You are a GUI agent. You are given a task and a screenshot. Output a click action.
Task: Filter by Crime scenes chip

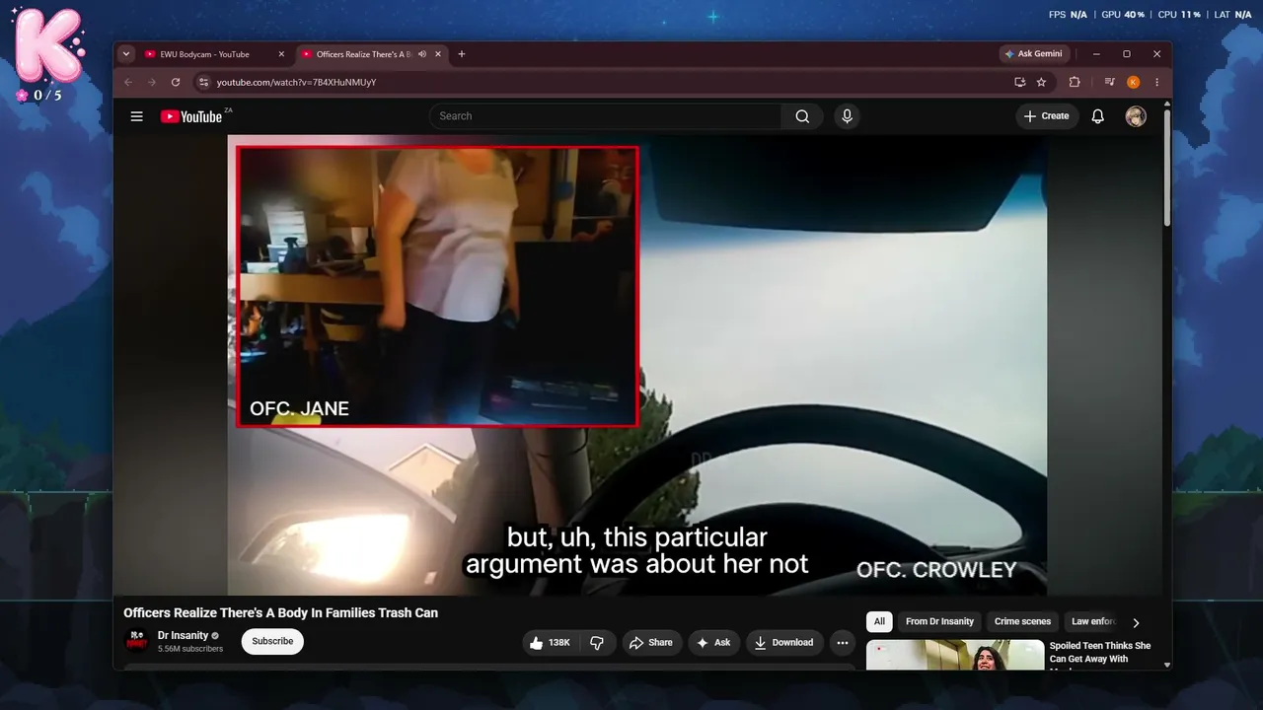coord(1022,621)
